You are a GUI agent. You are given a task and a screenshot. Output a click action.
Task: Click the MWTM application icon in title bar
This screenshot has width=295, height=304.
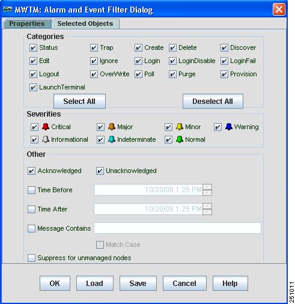pos(7,9)
